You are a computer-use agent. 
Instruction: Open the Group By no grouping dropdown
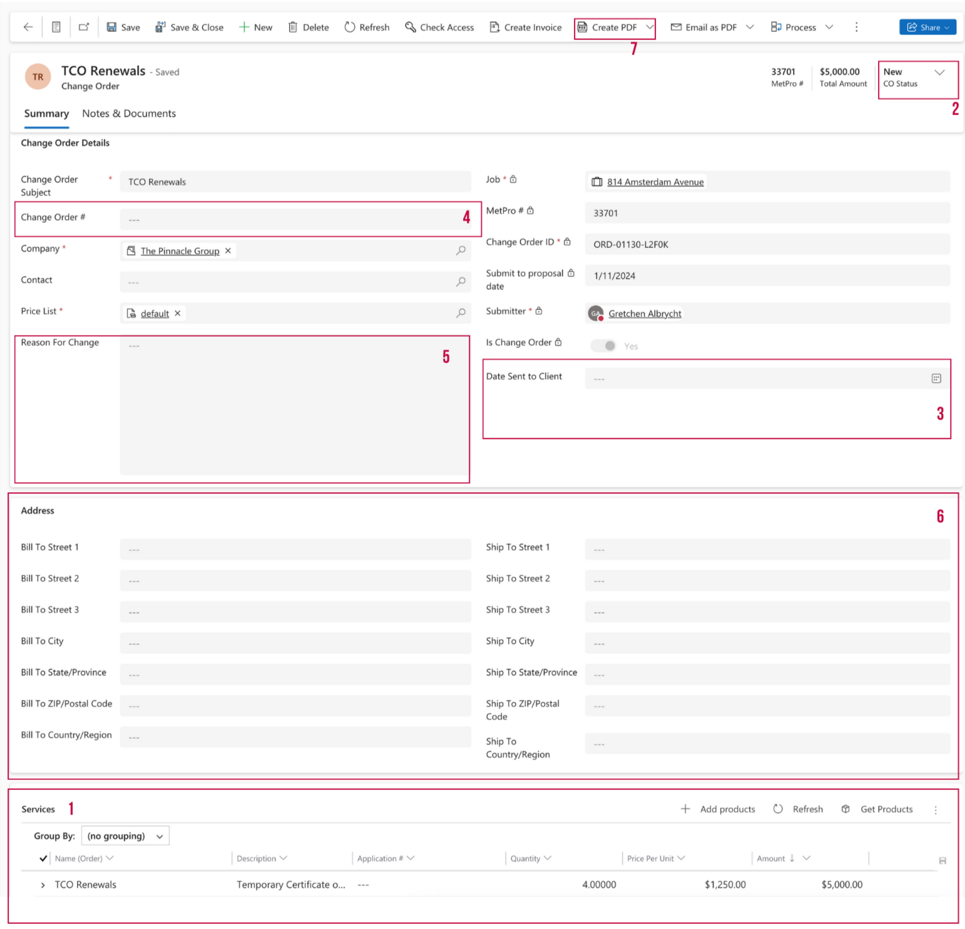(125, 836)
